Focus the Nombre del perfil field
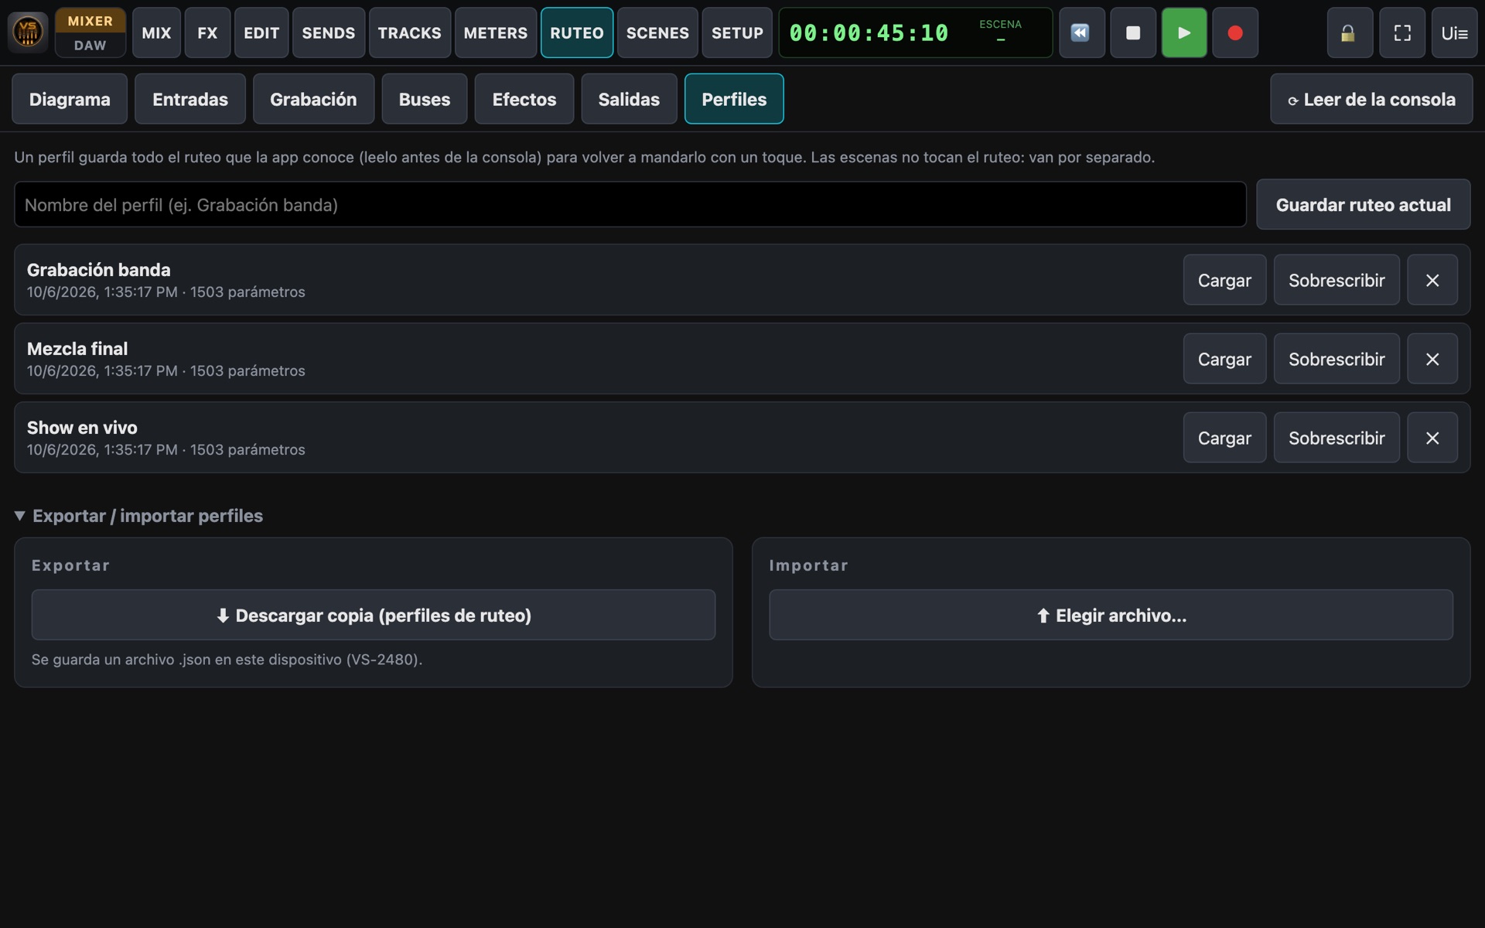This screenshot has height=928, width=1485. tap(630, 204)
